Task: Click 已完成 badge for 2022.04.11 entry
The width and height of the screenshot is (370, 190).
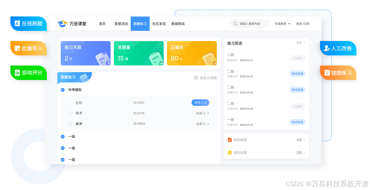Action: click(297, 58)
